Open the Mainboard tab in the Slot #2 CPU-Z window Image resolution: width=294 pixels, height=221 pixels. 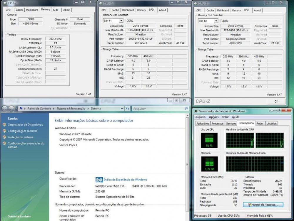[222, 10]
